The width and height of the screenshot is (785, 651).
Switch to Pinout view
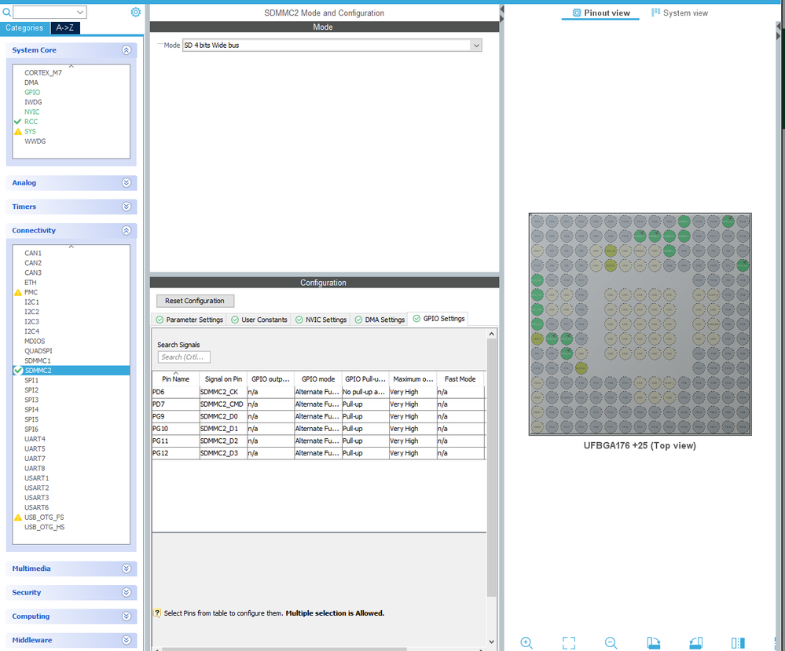pyautogui.click(x=601, y=13)
